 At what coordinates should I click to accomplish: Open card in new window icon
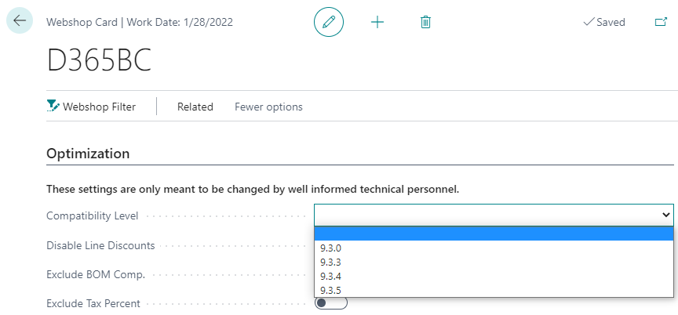coord(661,22)
